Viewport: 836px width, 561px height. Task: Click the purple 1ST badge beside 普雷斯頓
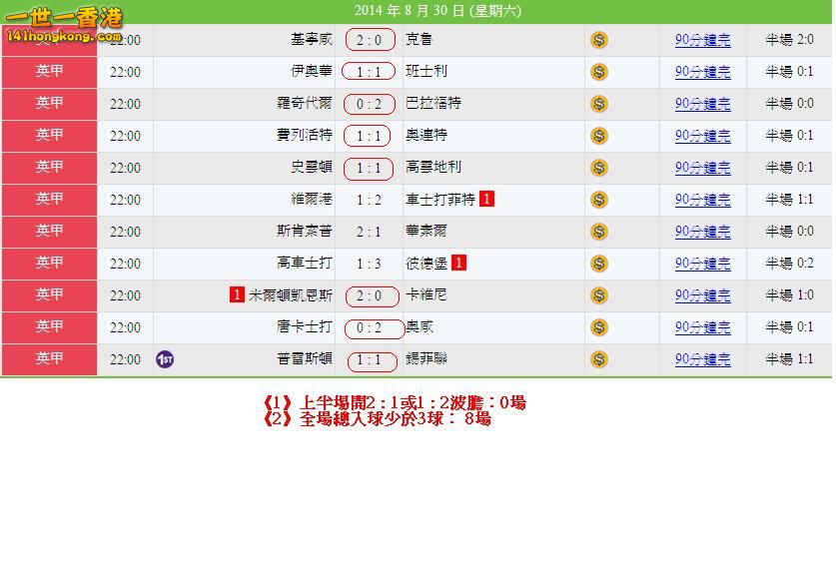tap(165, 359)
